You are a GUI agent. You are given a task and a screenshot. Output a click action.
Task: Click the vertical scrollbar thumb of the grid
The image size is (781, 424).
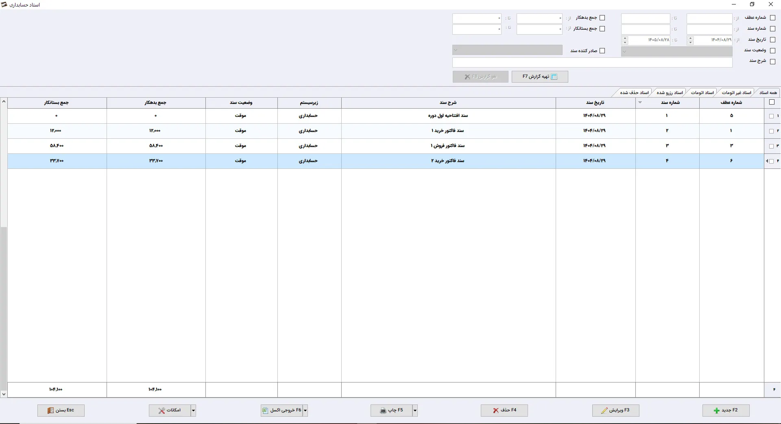coord(4,308)
